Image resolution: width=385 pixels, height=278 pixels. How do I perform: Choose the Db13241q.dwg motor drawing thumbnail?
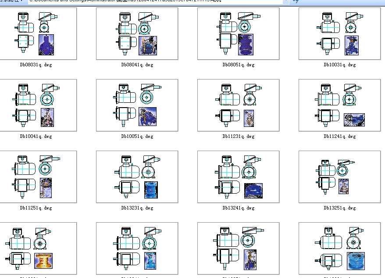tap(239, 177)
